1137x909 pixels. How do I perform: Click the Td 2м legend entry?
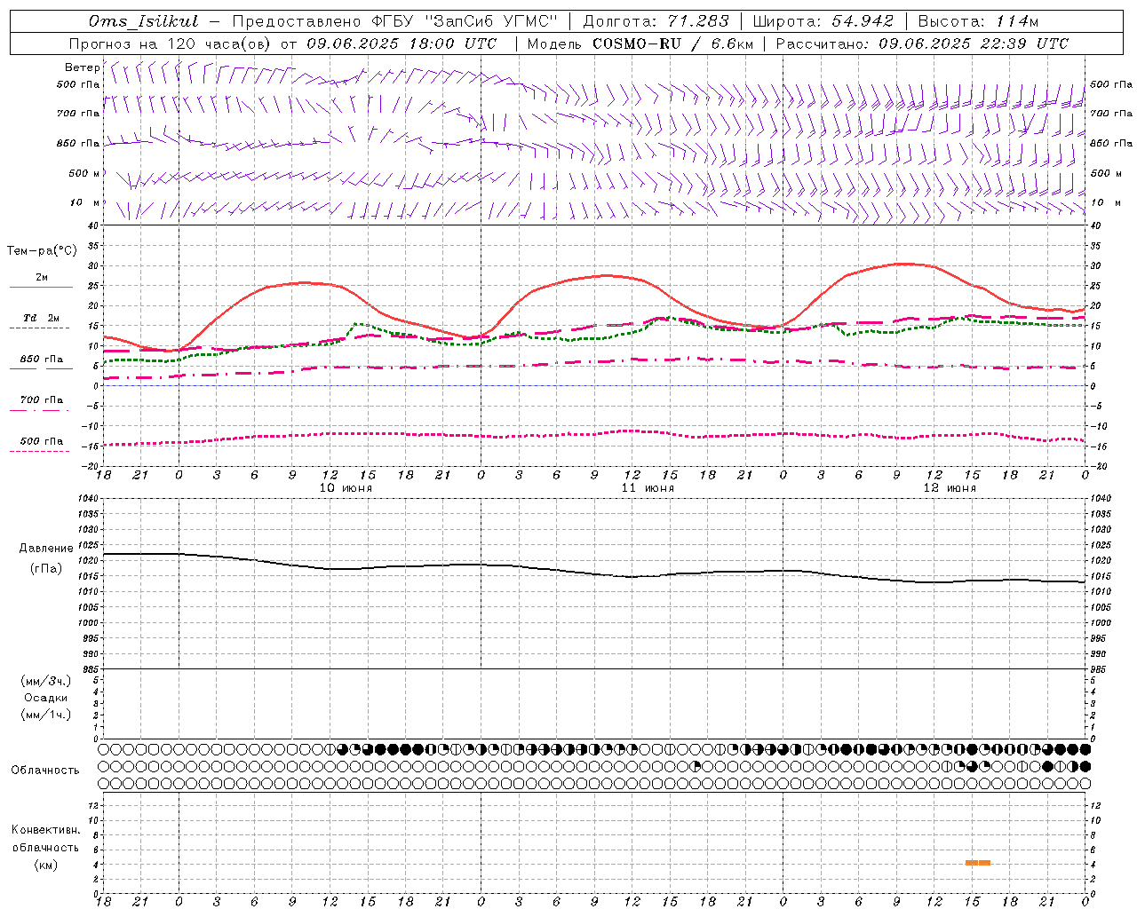click(x=42, y=318)
